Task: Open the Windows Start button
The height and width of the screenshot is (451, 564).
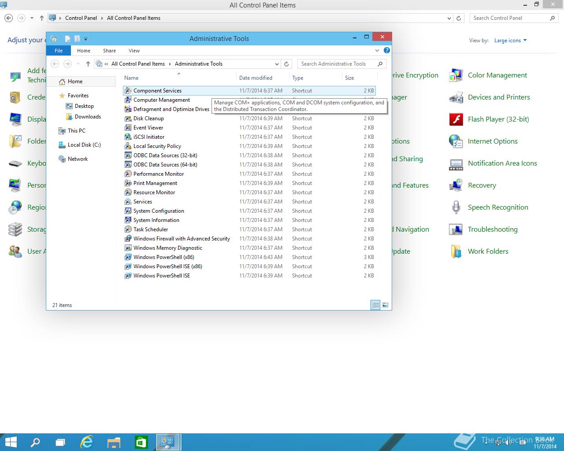Action: pos(11,442)
